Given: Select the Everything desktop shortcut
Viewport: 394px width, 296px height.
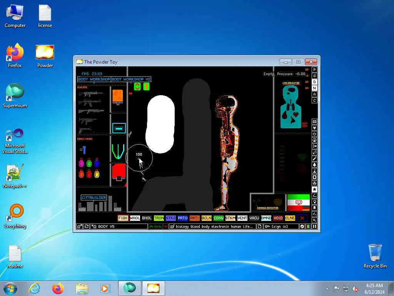Looking at the screenshot, I should pyautogui.click(x=15, y=216).
